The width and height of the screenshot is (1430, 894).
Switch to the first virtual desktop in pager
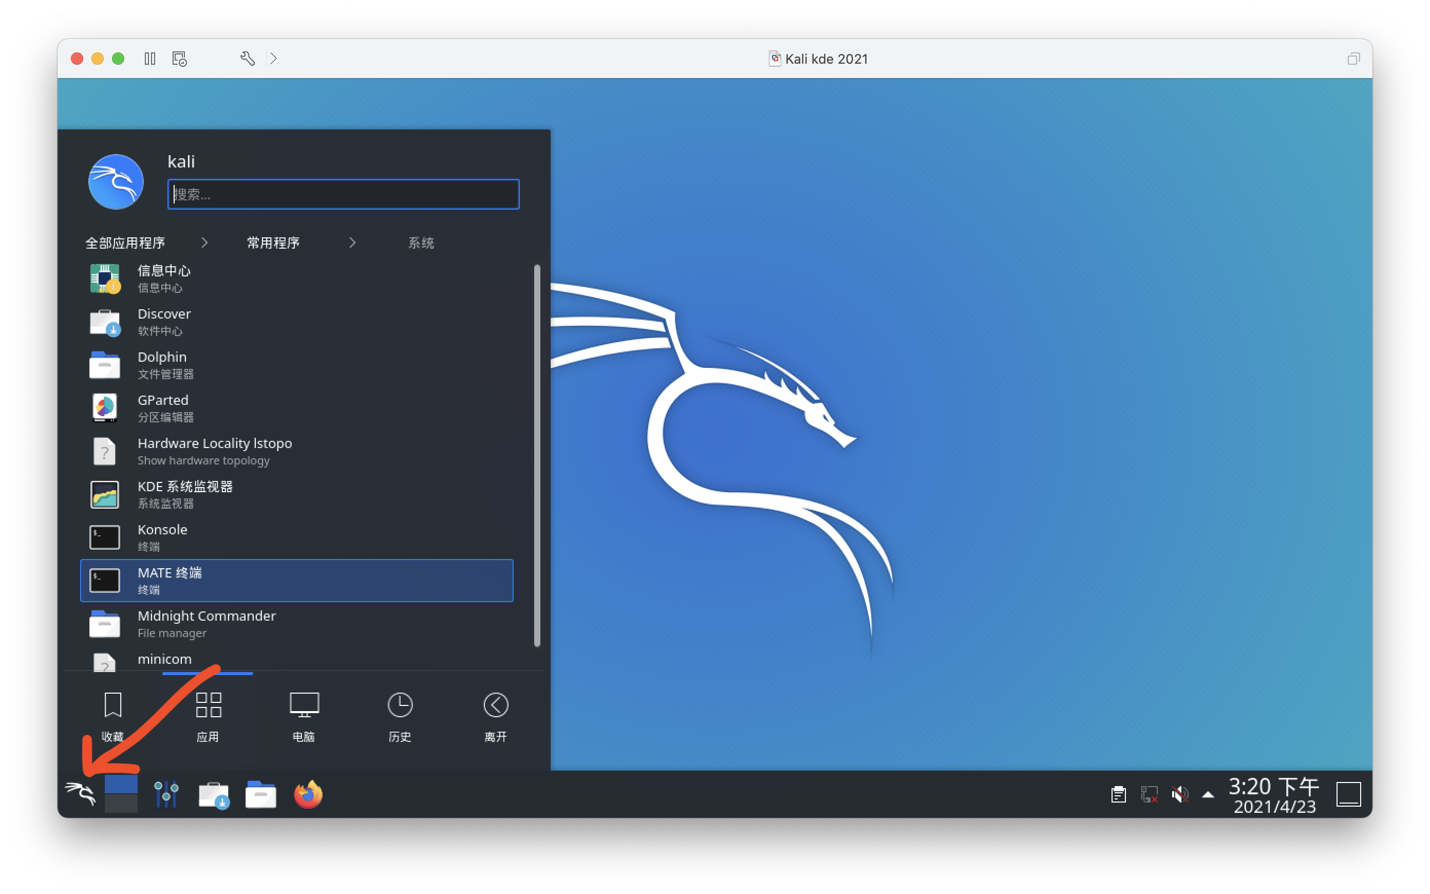click(x=121, y=784)
